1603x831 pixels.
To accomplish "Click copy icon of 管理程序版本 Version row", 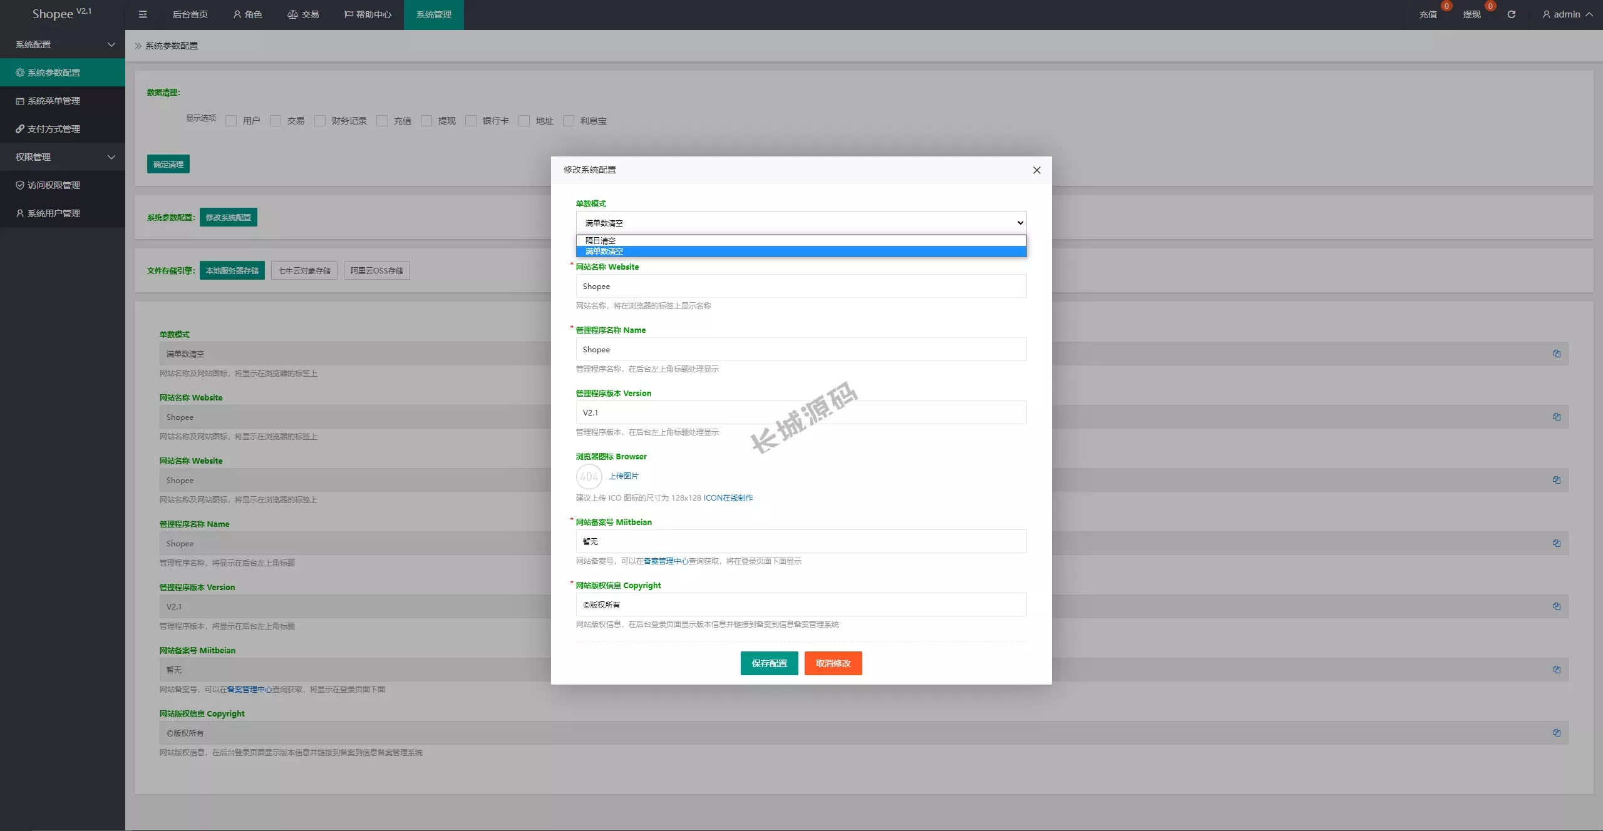I will 1556,606.
